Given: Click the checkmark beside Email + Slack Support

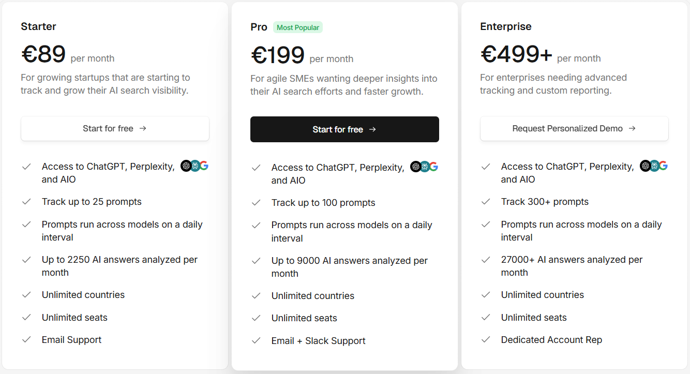Looking at the screenshot, I should click(x=256, y=340).
